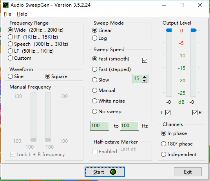Screen dimensions: 210x181
Task: Open the File menu
Action: click(x=7, y=14)
